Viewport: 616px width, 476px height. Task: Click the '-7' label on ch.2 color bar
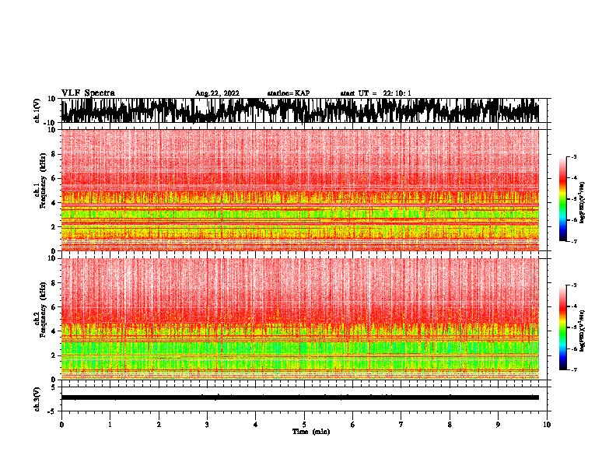tap(574, 369)
